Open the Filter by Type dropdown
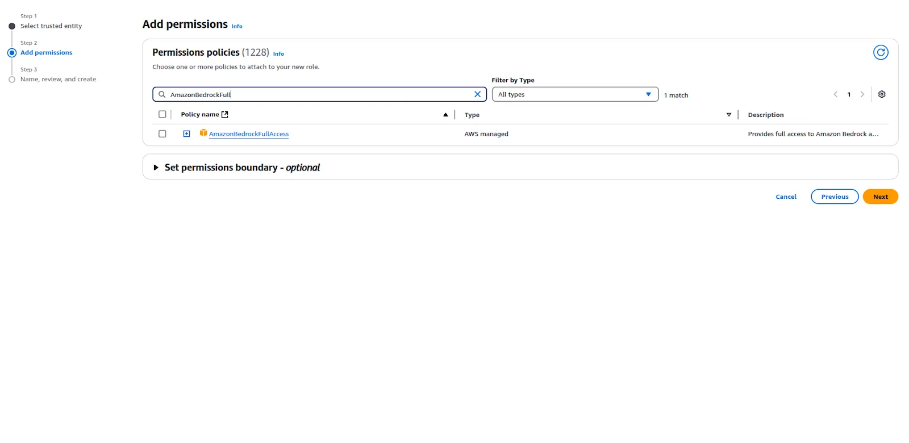The height and width of the screenshot is (443, 909). pyautogui.click(x=575, y=94)
